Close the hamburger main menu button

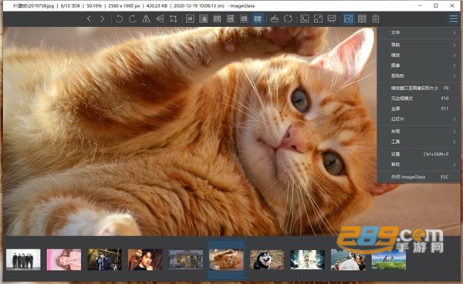(453, 18)
